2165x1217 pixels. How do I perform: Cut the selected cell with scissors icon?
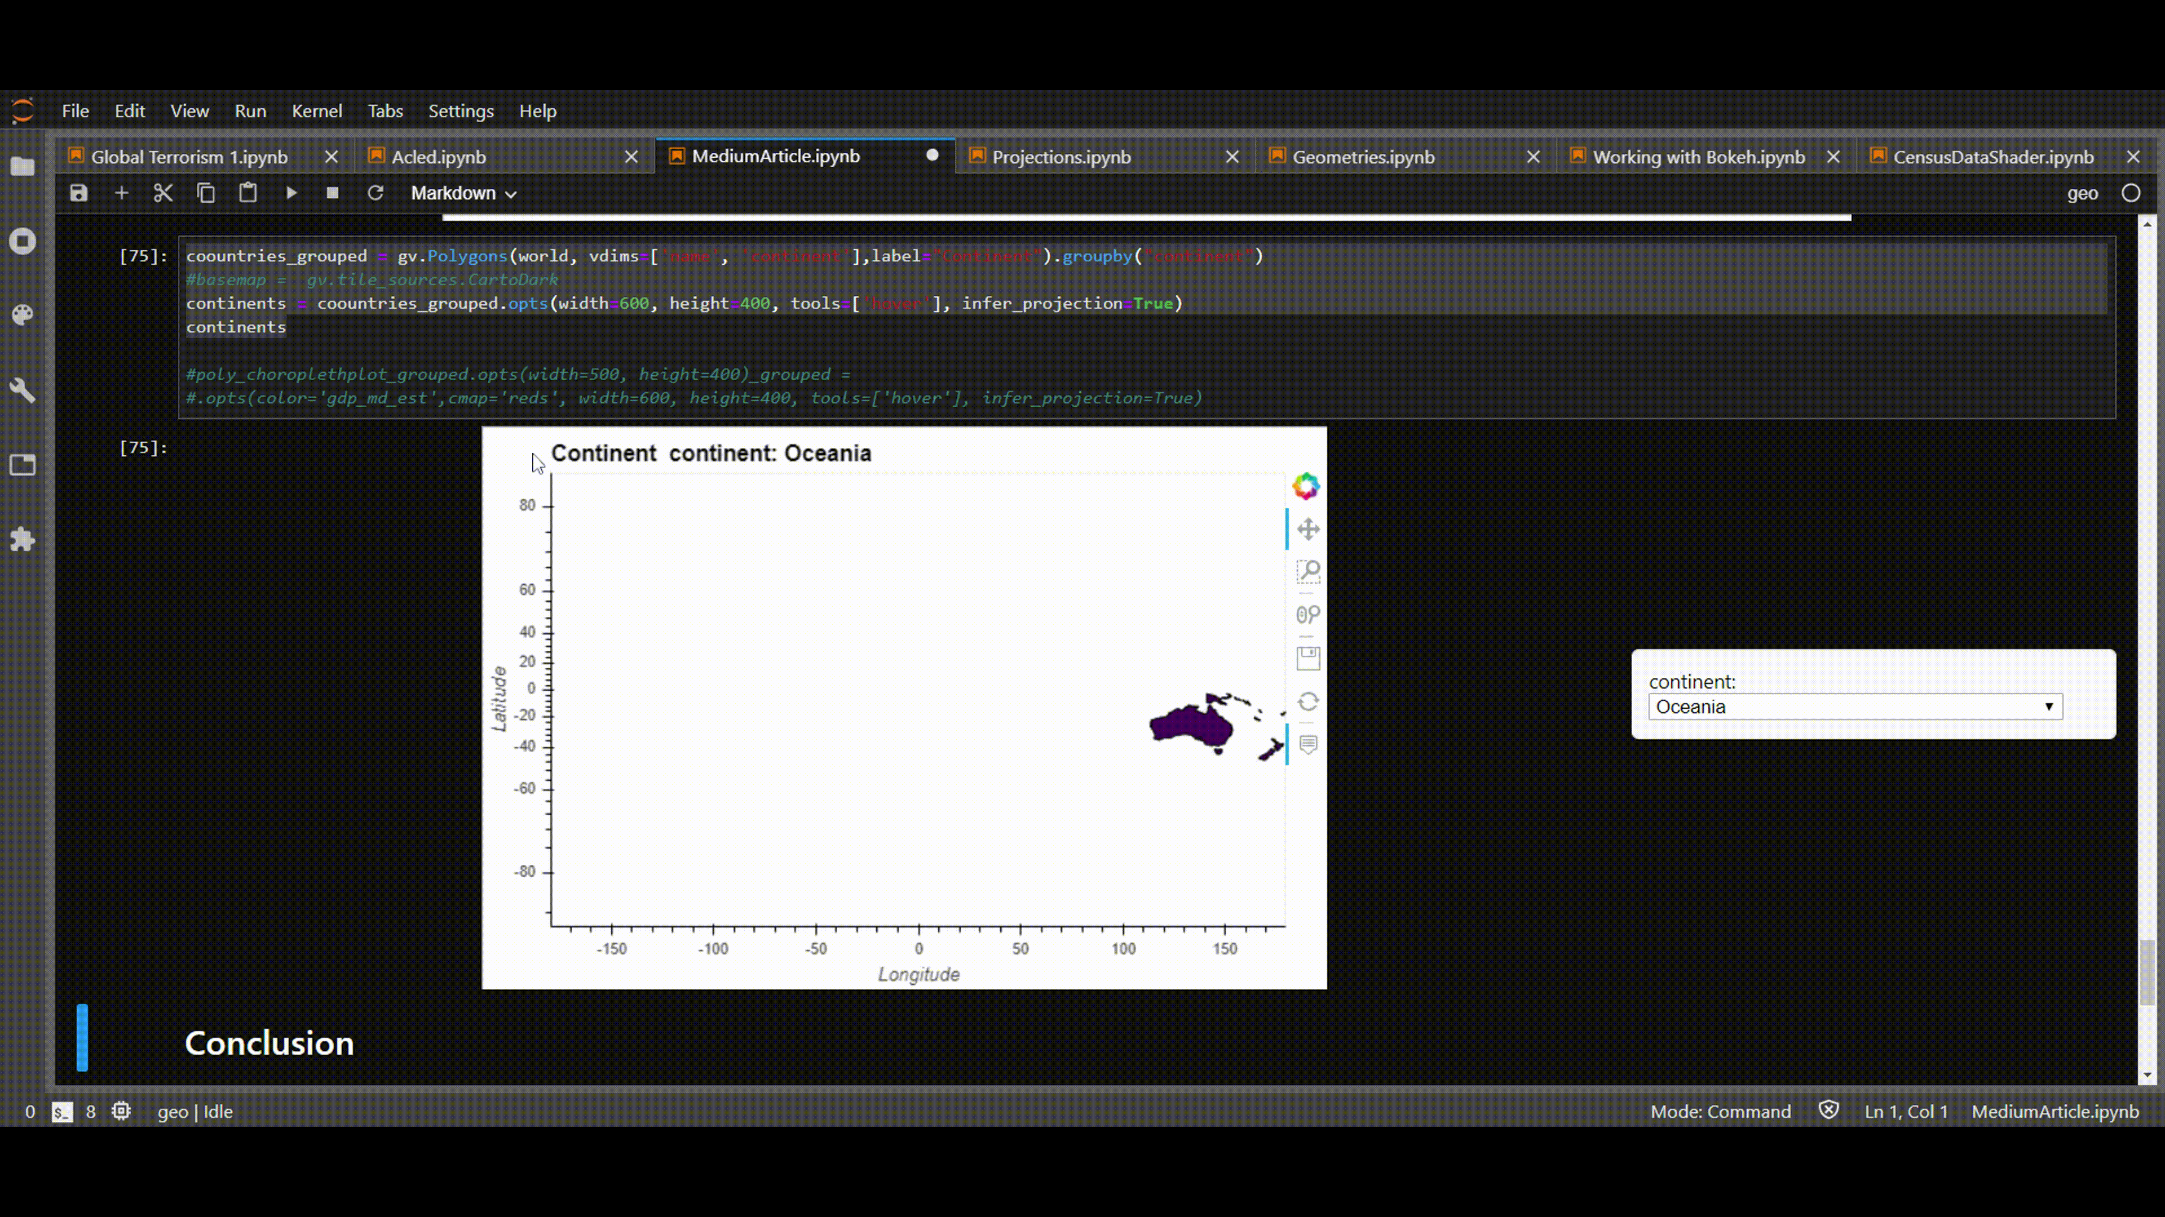click(x=163, y=193)
